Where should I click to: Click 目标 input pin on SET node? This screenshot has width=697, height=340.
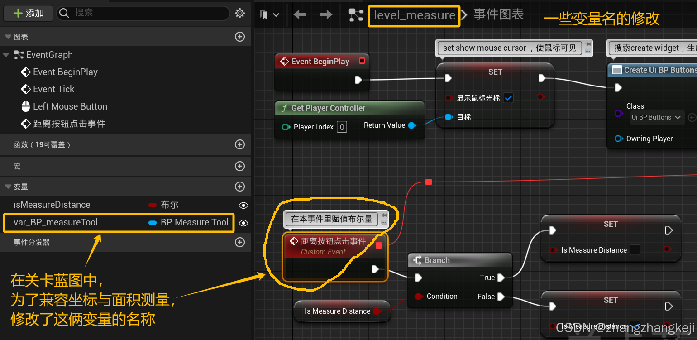tap(448, 117)
